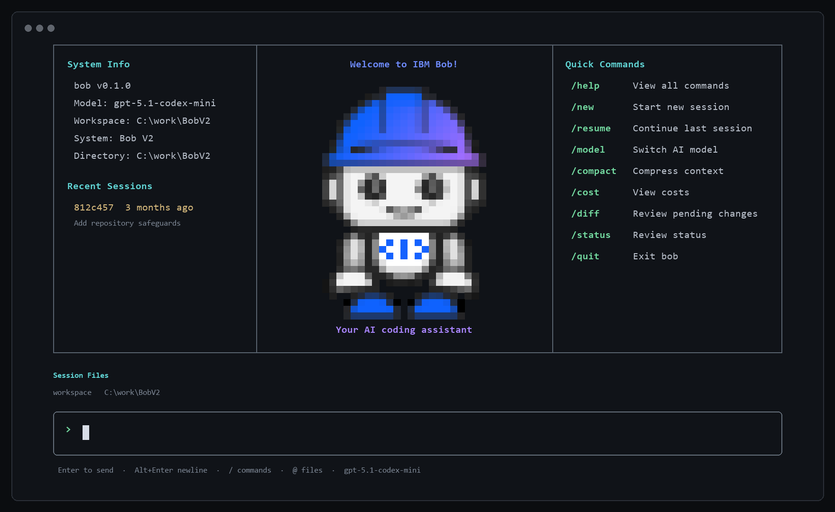Screen dimensions: 835x512
Task: Select the /diff command
Action: coord(585,214)
